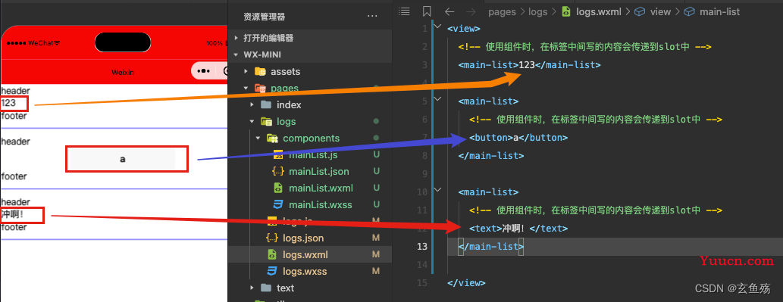
Task: Click the logs breadcrumb segment
Action: tap(538, 12)
